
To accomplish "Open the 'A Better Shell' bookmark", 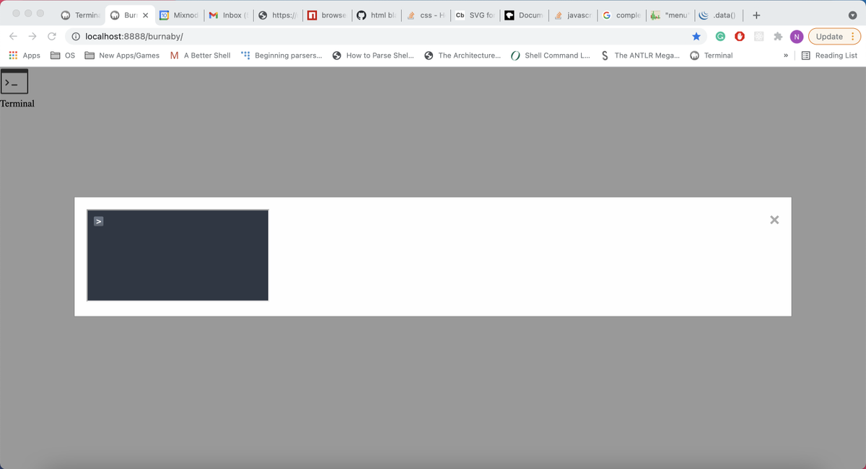I will pos(200,55).
